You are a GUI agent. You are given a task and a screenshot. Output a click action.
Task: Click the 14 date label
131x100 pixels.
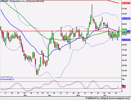(61, 93)
